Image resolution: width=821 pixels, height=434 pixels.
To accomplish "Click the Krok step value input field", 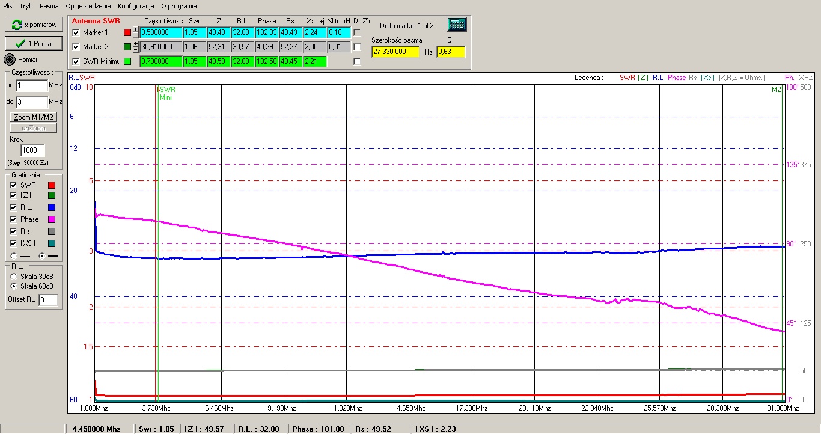I will (x=33, y=150).
